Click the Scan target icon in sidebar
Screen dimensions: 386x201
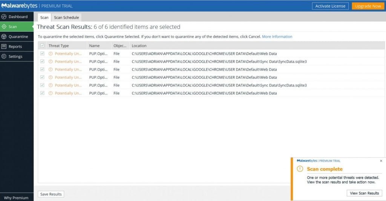(x=4, y=27)
